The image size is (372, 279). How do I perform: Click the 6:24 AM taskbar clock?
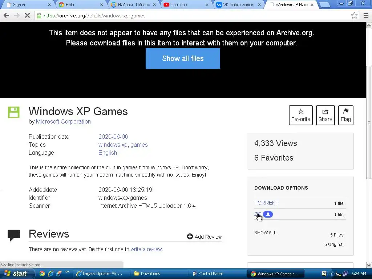point(359,274)
